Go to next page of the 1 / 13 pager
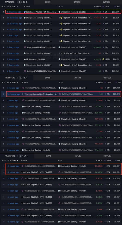This screenshot has width=122, height=225. pos(27,2)
